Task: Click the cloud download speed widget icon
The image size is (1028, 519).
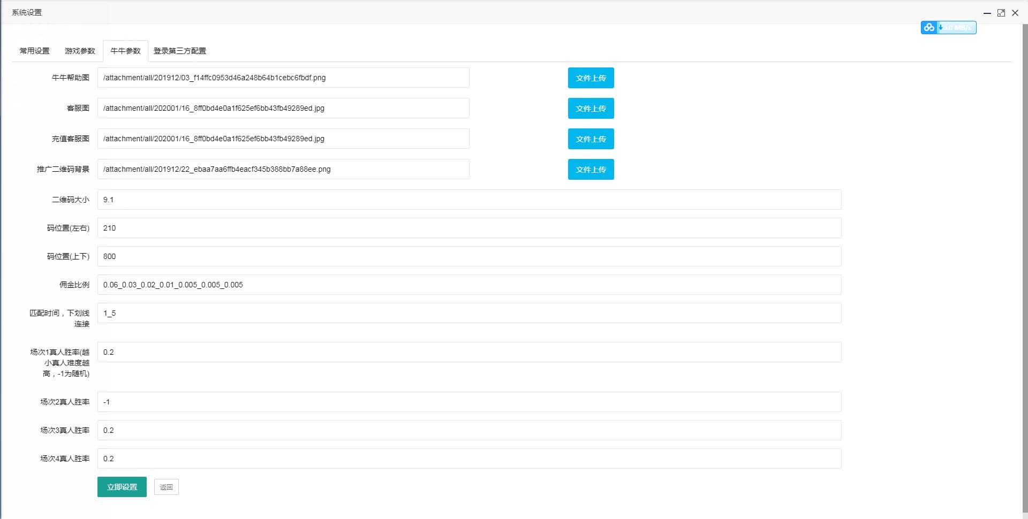Action: coord(929,27)
